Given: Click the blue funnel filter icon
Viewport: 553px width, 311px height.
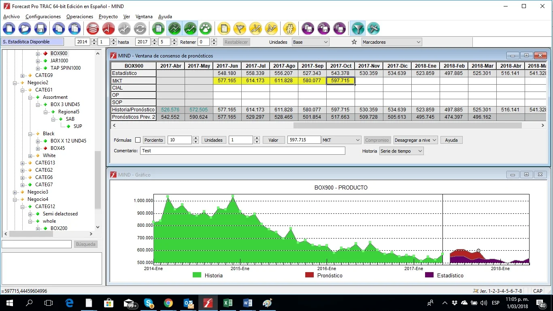Looking at the screenshot, I should [357, 29].
